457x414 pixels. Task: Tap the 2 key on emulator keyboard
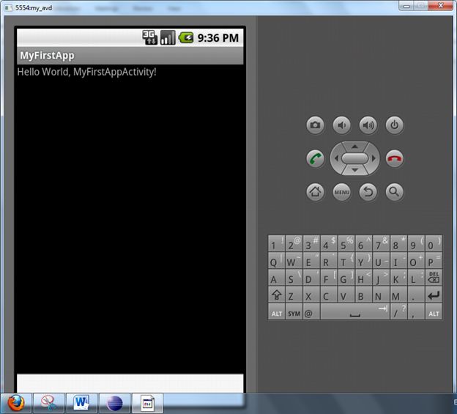[294, 243]
